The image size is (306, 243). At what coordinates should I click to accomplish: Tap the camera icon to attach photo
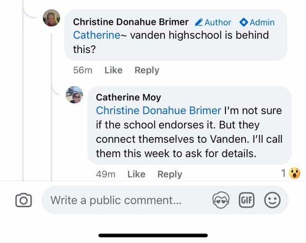(x=23, y=201)
